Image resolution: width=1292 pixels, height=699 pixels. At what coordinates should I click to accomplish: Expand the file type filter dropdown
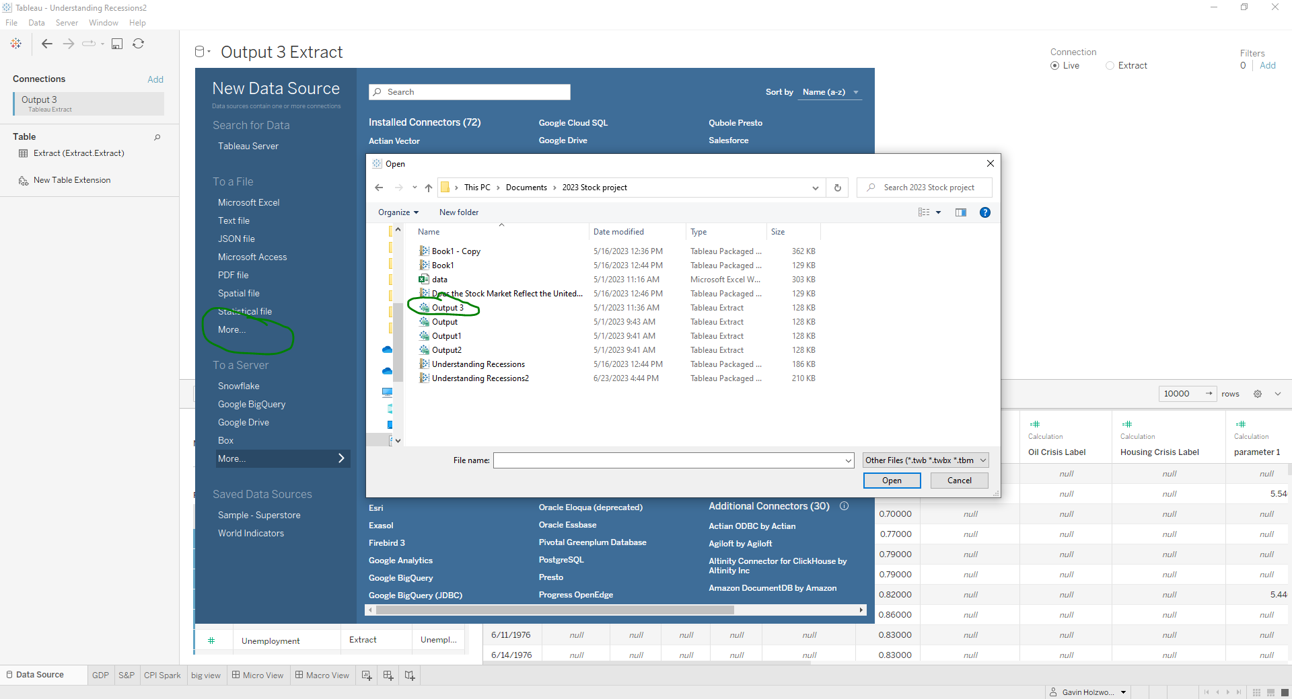(926, 460)
